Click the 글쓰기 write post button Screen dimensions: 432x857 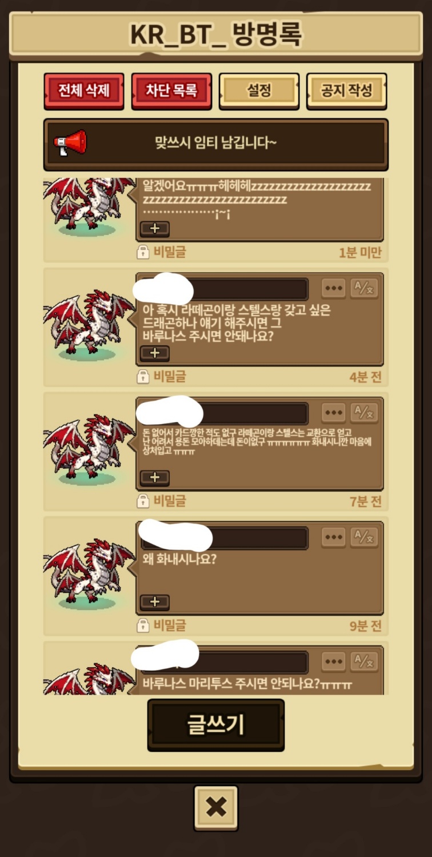[216, 725]
